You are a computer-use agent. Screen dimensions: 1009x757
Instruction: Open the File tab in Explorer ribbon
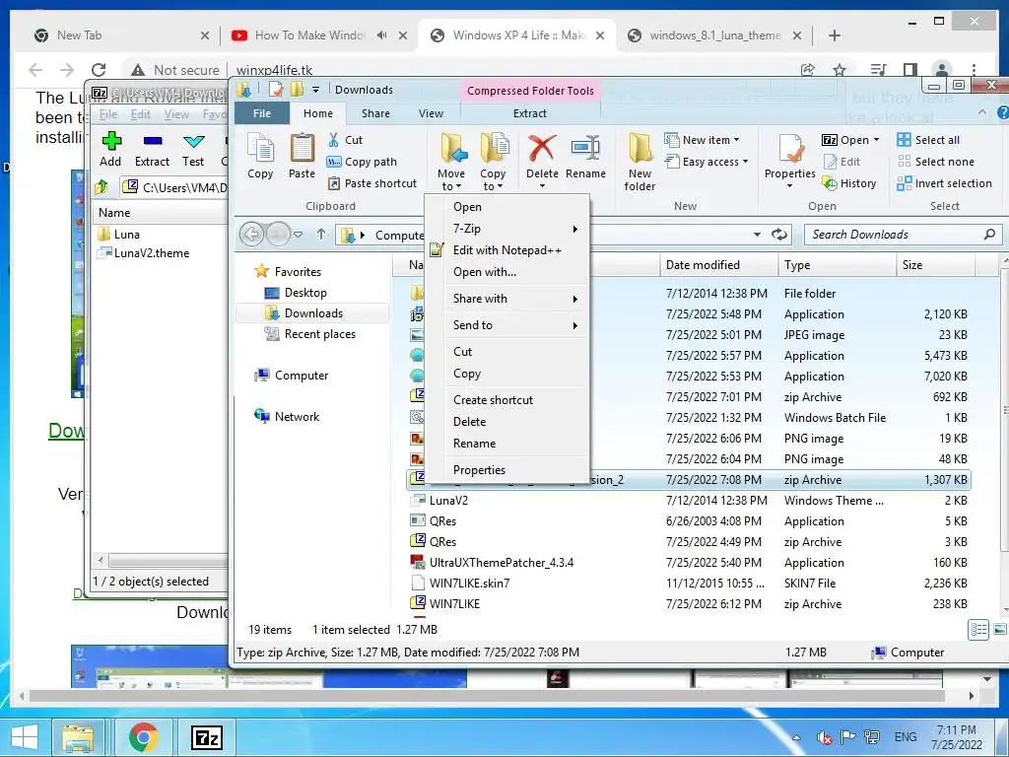click(262, 113)
